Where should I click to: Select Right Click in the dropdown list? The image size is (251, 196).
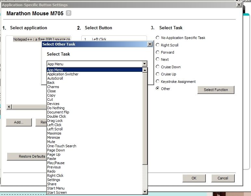coord(94,176)
